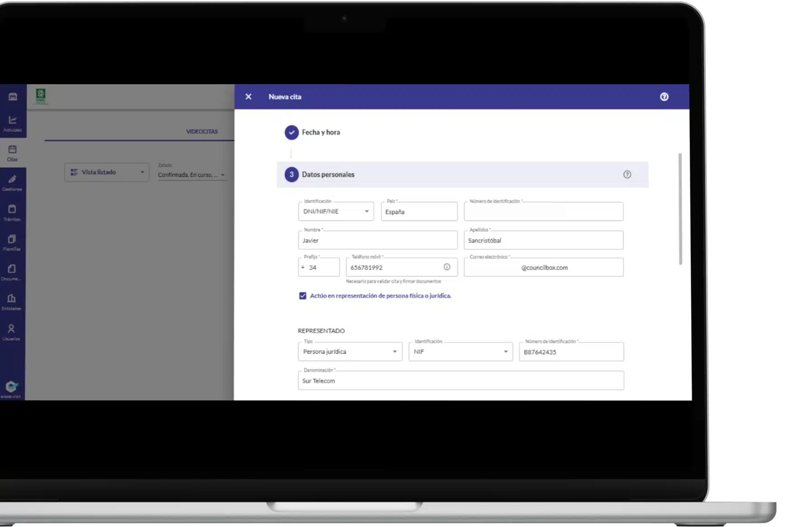Click the form's vertical scrollbar

tap(680, 208)
